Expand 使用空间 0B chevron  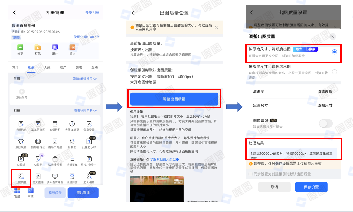97,36
